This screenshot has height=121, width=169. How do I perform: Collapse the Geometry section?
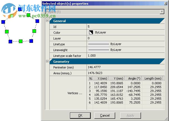pos(47,61)
